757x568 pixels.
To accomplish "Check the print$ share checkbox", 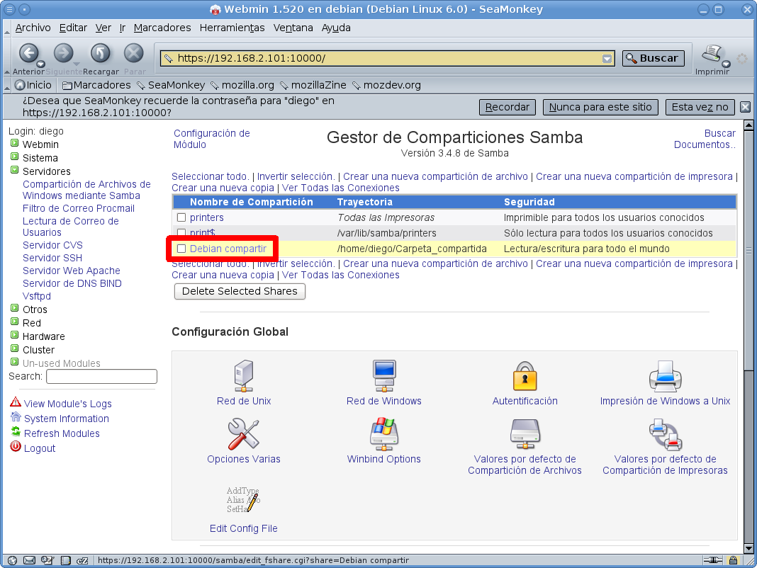I will (181, 233).
